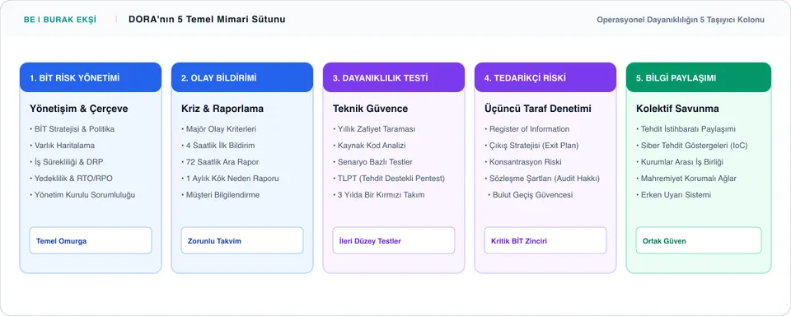Click 4 Saatlik İlk Bildirim item

pyautogui.click(x=218, y=146)
